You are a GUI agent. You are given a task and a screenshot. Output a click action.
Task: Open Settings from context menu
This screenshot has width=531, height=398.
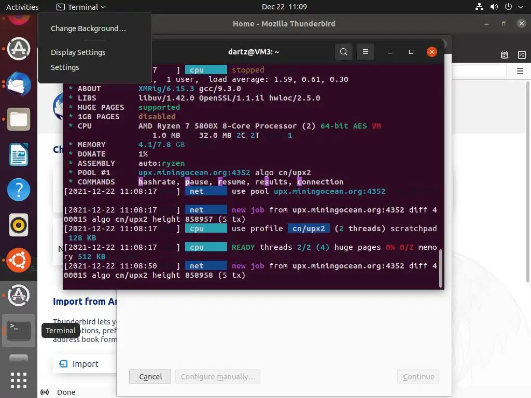[x=65, y=67]
